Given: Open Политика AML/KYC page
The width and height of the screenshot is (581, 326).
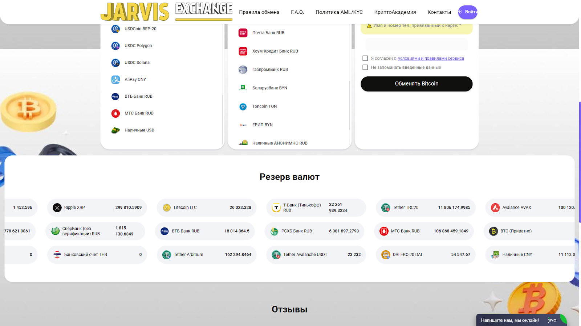Looking at the screenshot, I should (x=339, y=12).
